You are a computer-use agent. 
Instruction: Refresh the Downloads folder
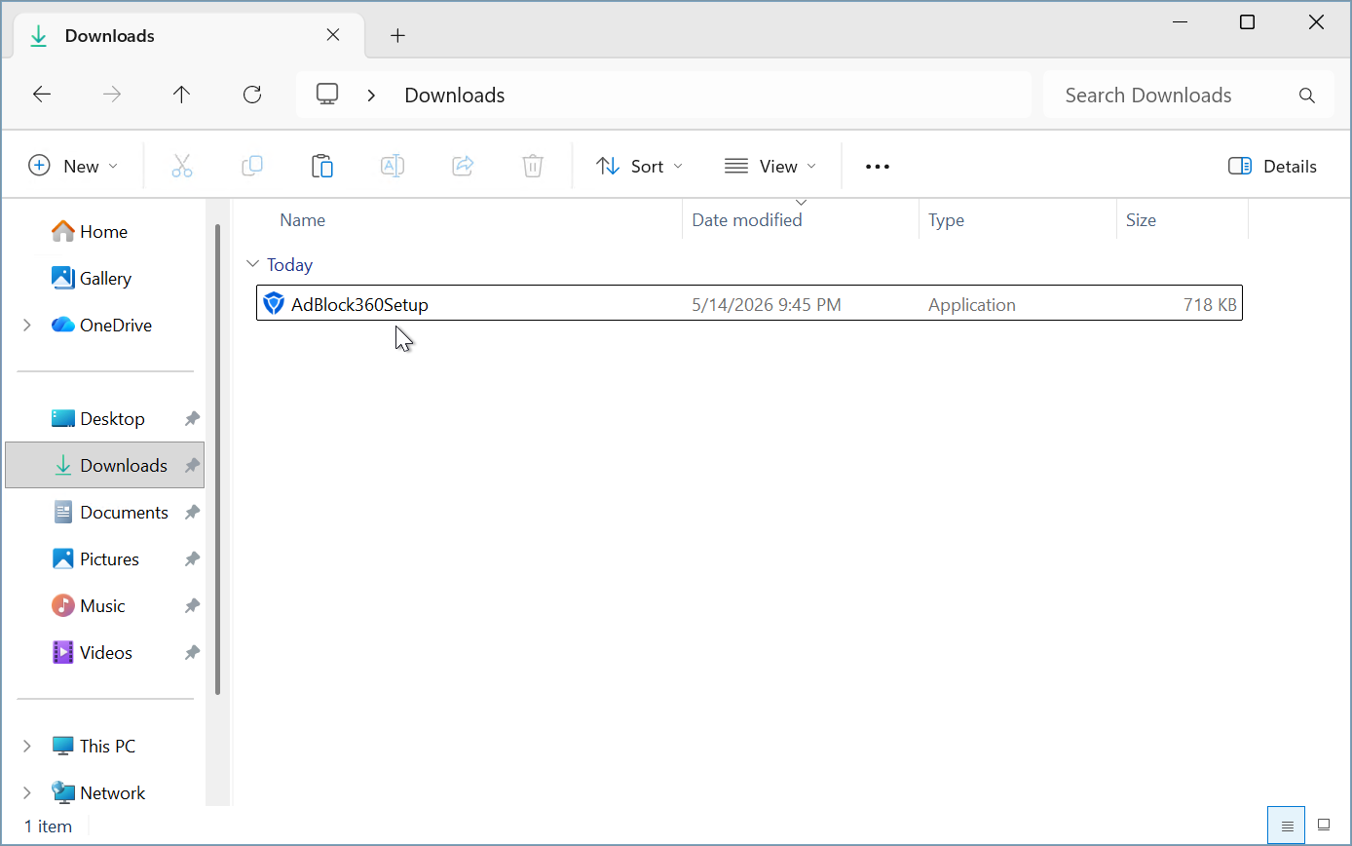pyautogui.click(x=252, y=95)
